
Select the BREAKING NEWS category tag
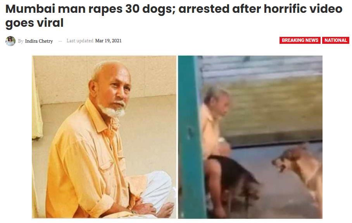(x=300, y=40)
